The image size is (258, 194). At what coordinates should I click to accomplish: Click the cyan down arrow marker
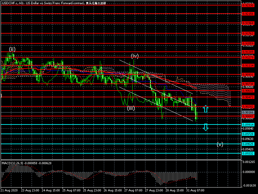coord(205,127)
